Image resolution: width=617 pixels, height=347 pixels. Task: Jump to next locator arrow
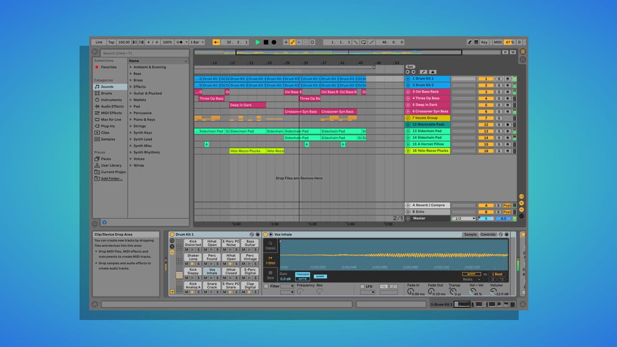413,72
